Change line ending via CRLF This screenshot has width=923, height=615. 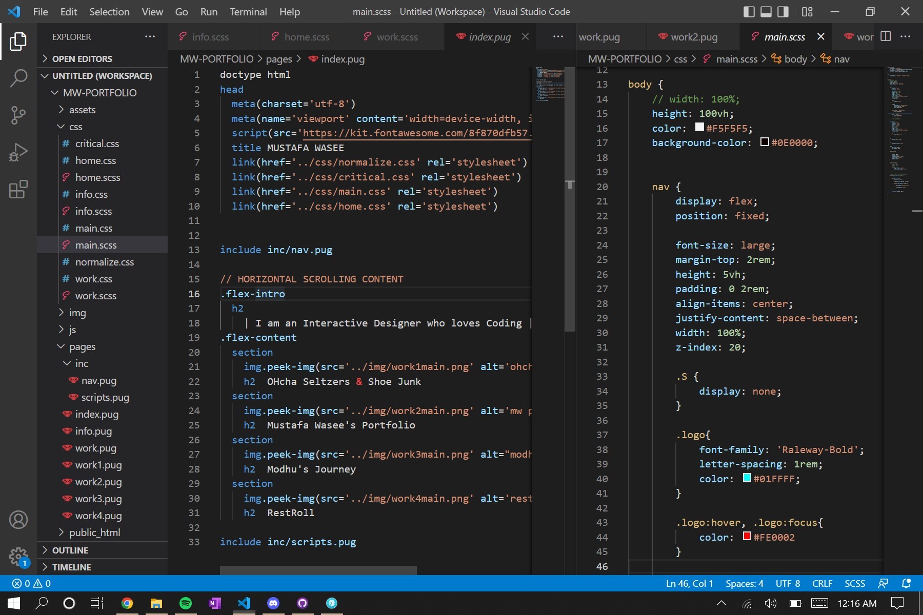click(x=822, y=583)
